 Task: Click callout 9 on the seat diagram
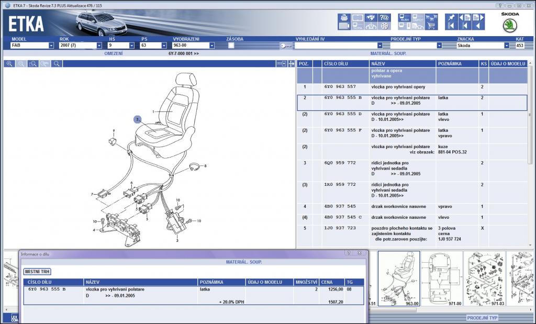[x=114, y=130]
